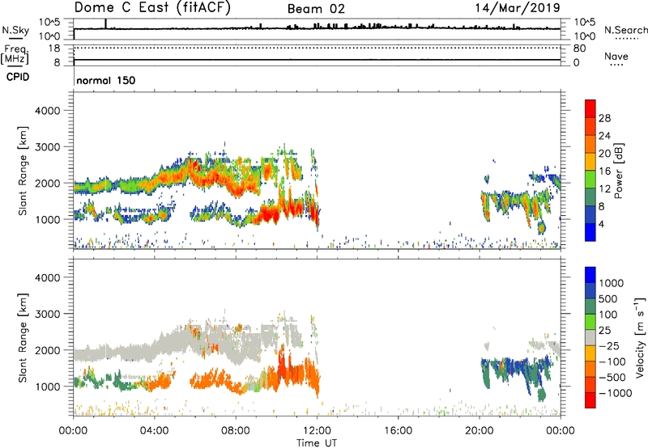Click the velocity color bar value 1000
The image size is (648, 448).
(612, 283)
